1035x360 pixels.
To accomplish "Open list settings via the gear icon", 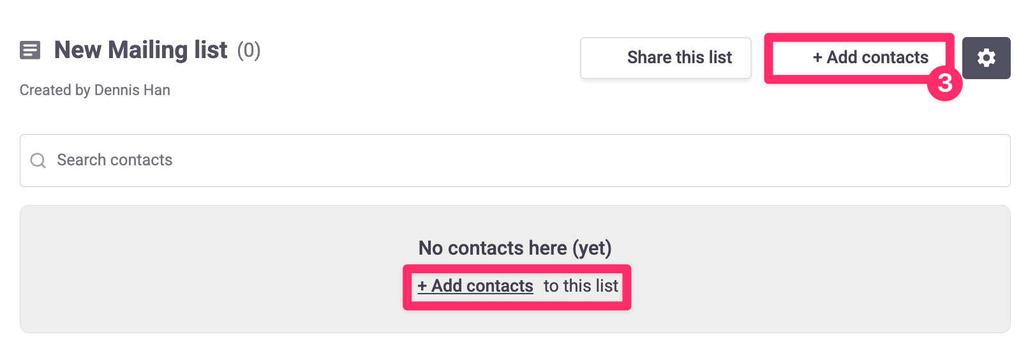I will (986, 58).
